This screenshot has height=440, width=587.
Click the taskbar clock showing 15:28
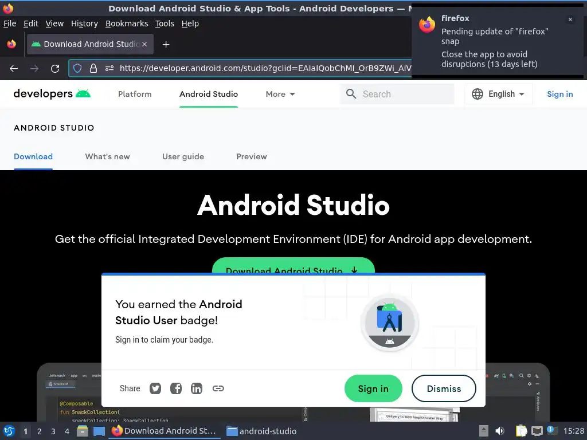(573, 431)
